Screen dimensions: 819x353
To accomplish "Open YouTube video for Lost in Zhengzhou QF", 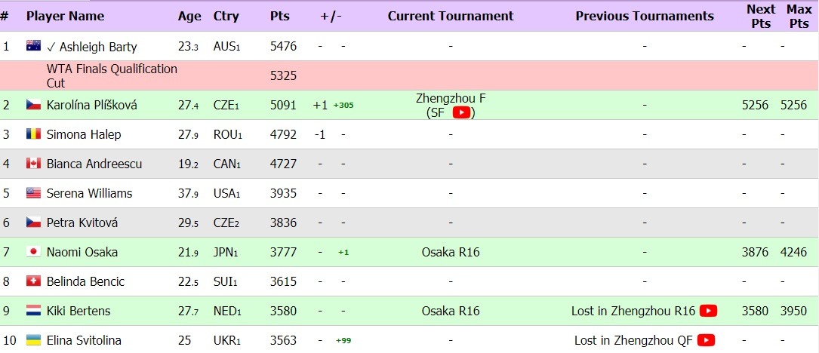I will tap(706, 340).
